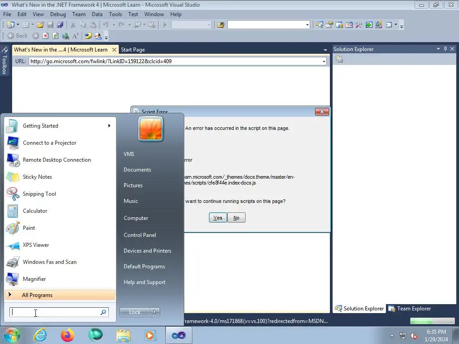Open the document tabs list dropdown

click(x=325, y=50)
